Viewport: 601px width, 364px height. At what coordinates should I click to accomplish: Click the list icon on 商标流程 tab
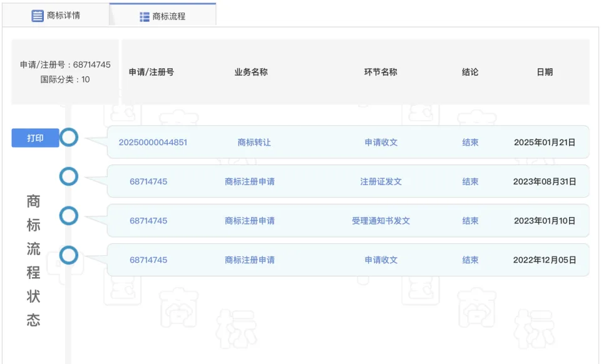pos(145,17)
